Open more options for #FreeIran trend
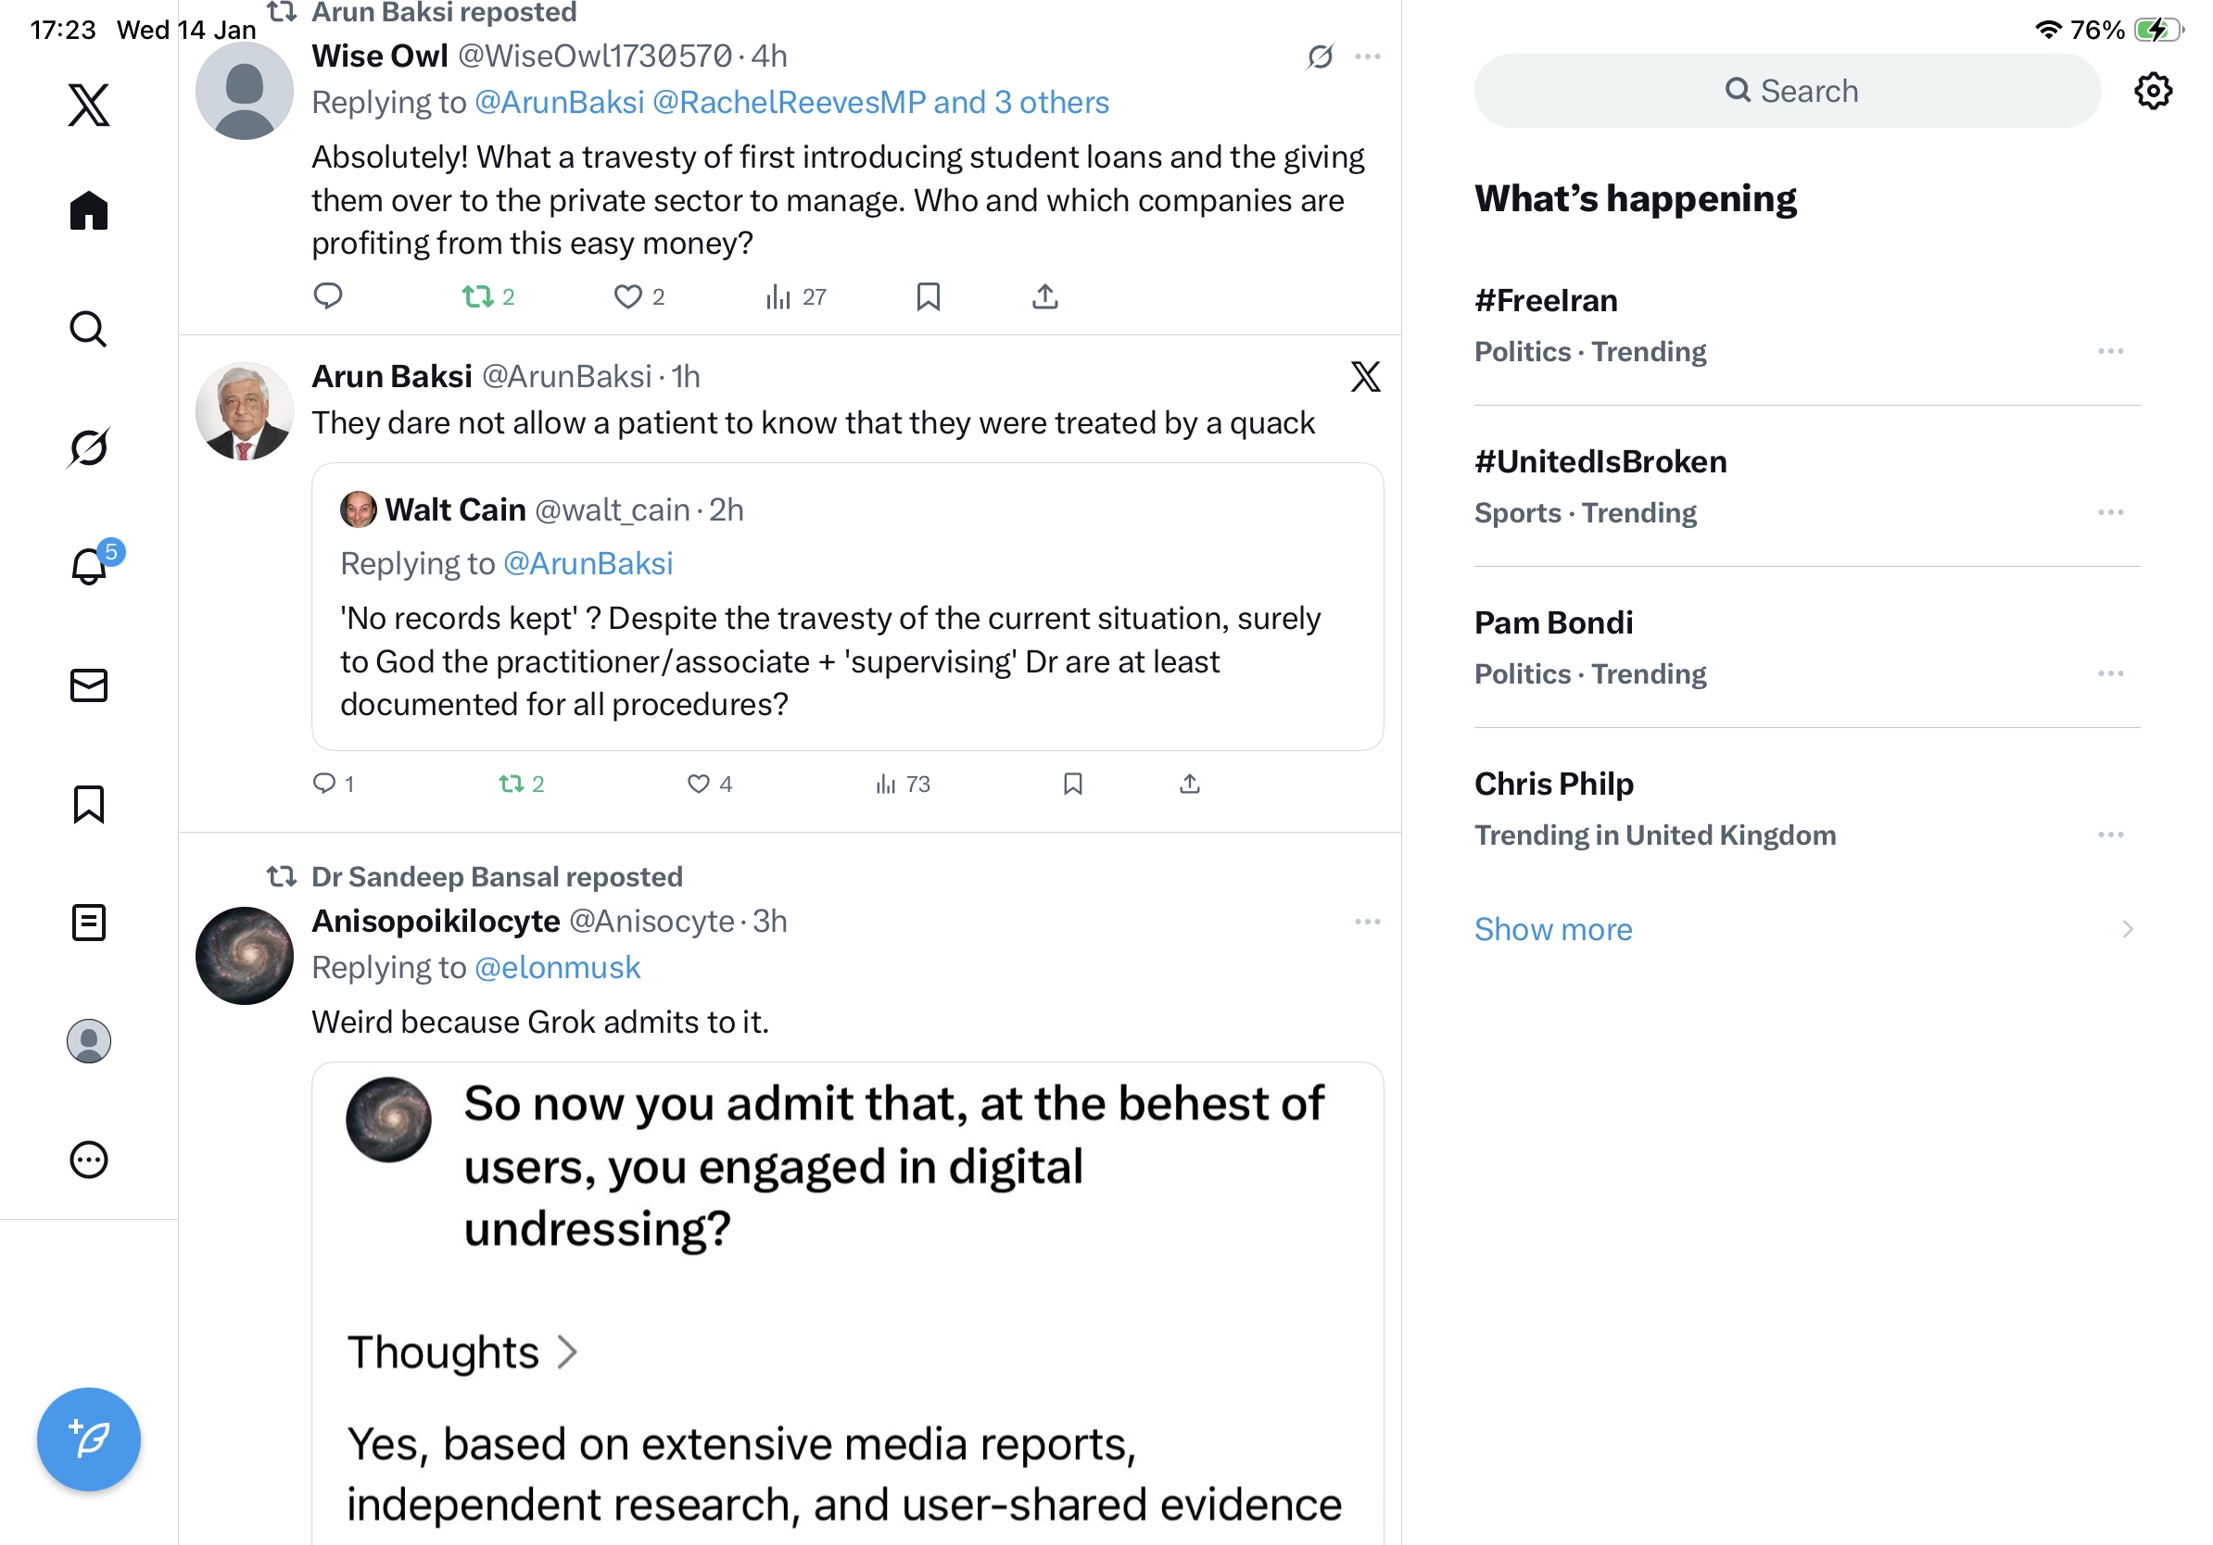 tap(2110, 352)
